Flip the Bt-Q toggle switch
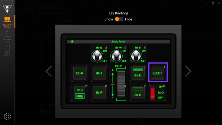222x125 pixels. pyautogui.click(x=97, y=56)
